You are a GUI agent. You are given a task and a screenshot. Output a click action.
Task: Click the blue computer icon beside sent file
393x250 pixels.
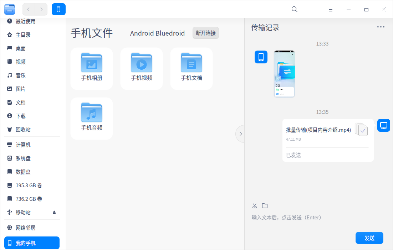pos(383,125)
